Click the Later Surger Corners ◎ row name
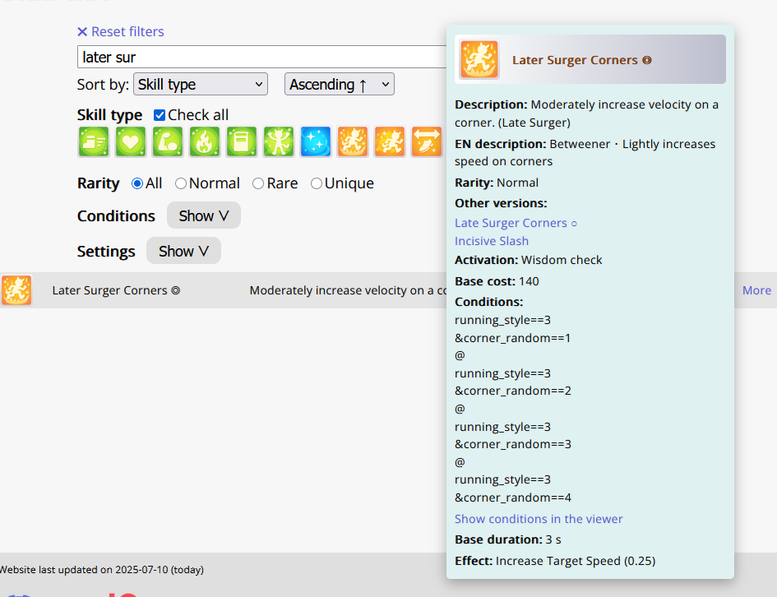777x597 pixels. click(x=116, y=290)
